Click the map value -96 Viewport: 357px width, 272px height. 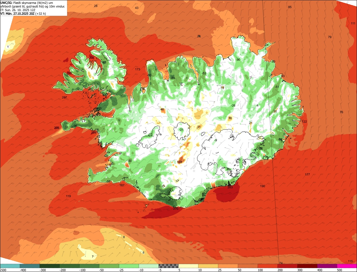pyautogui.click(x=75, y=126)
